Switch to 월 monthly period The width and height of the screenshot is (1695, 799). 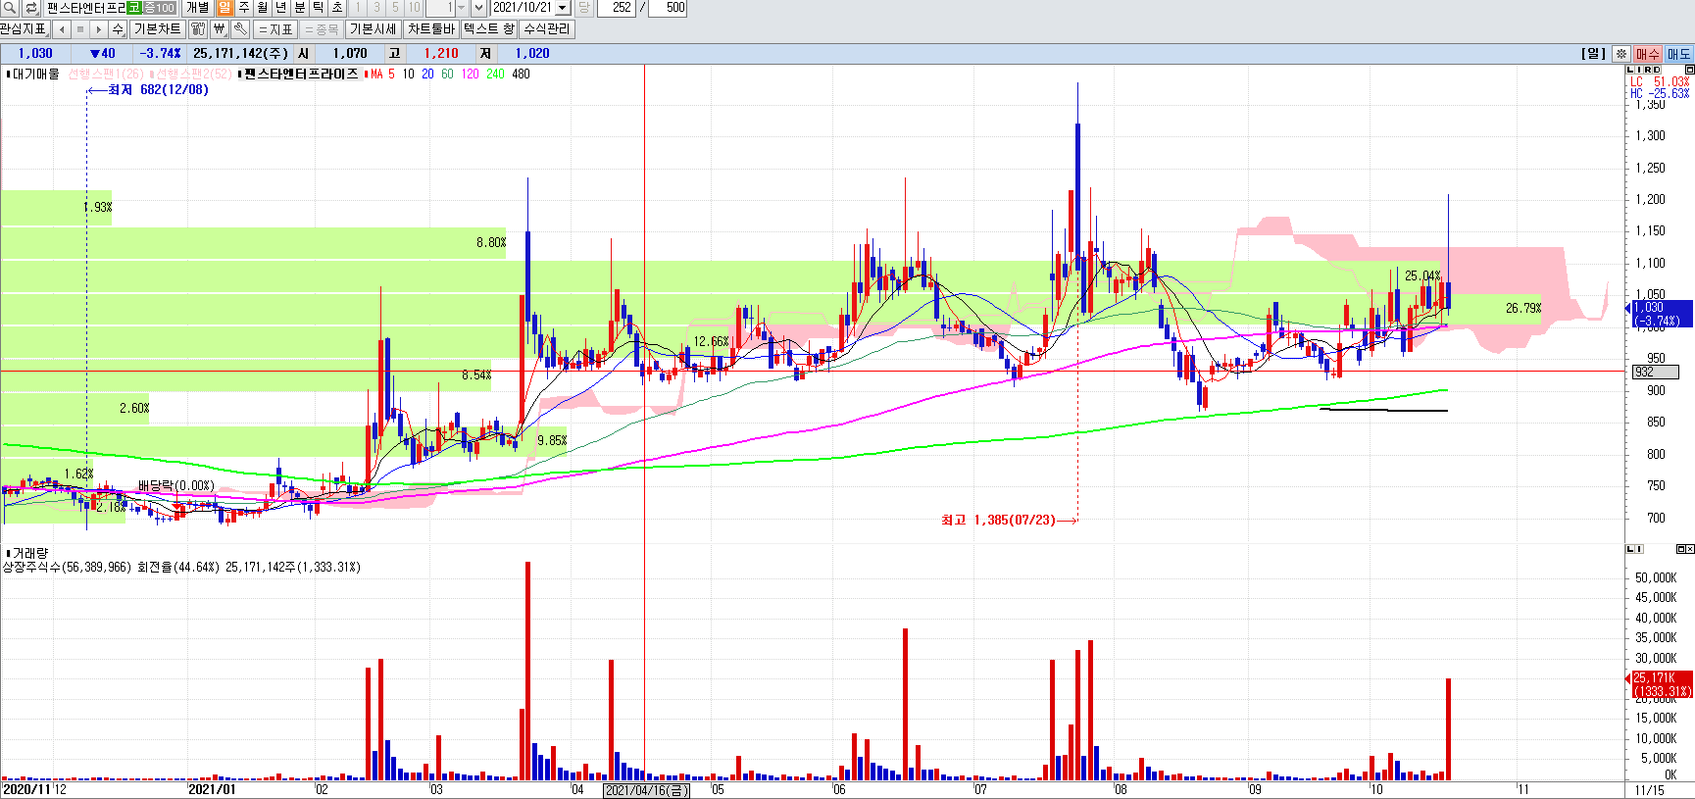262,8
